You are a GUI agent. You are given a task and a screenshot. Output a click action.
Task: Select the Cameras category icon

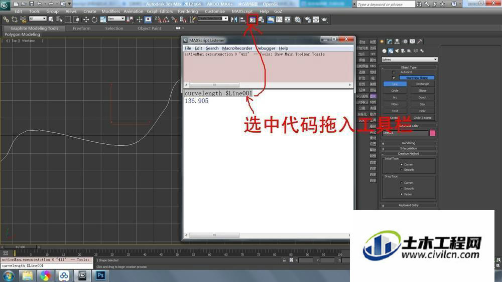coord(403,51)
